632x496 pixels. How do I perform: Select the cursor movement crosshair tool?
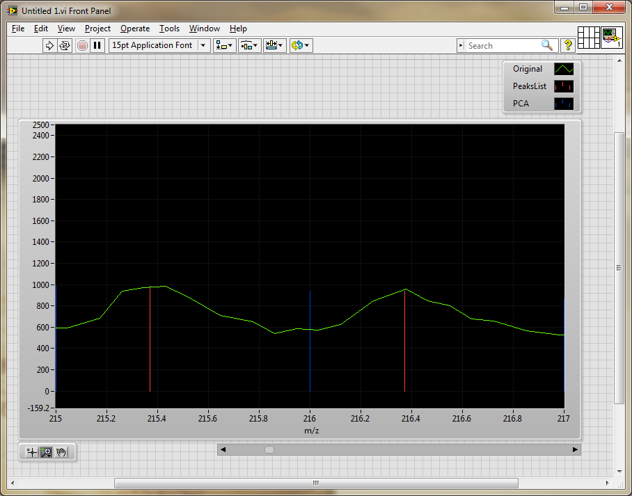[31, 452]
